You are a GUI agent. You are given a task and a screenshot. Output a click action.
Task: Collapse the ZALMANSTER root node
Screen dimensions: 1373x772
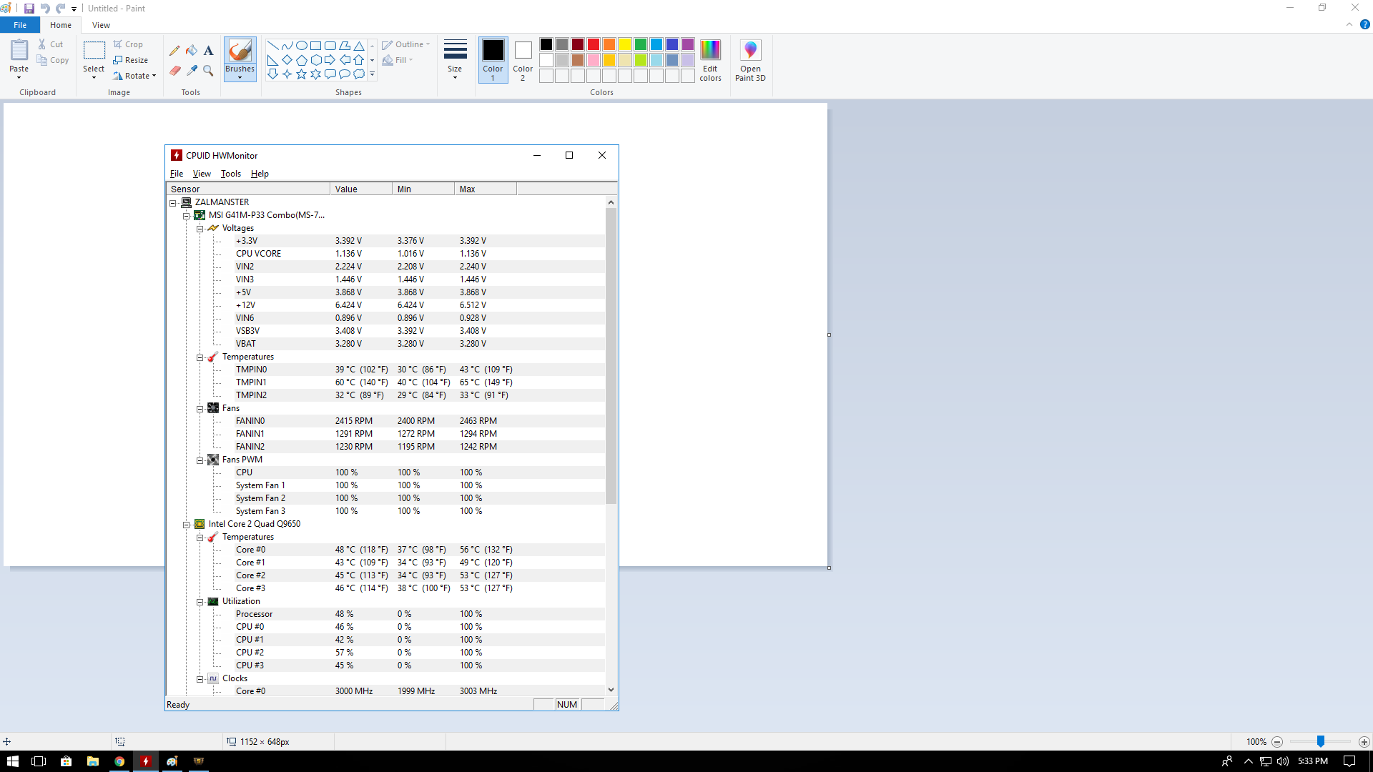(x=173, y=203)
